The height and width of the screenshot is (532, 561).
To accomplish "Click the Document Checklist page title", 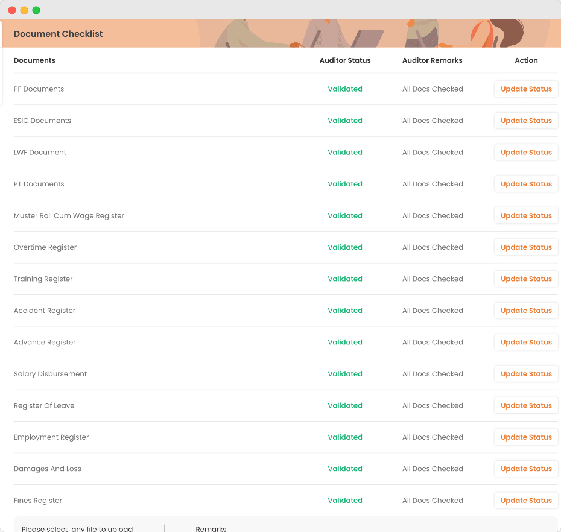I will 58,34.
